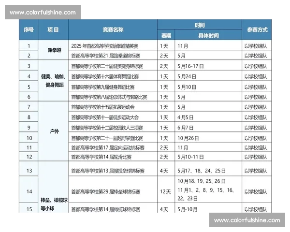290x232 pixels.
Task: Click 以学校组队 in row 10
Action: (256, 138)
